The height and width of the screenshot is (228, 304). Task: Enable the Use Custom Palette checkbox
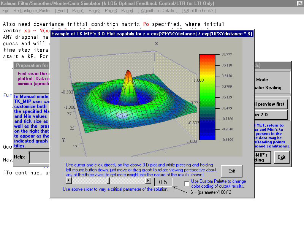pos(187,184)
